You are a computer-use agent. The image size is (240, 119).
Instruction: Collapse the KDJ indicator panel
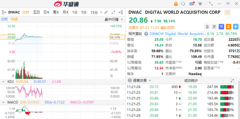point(4,82)
